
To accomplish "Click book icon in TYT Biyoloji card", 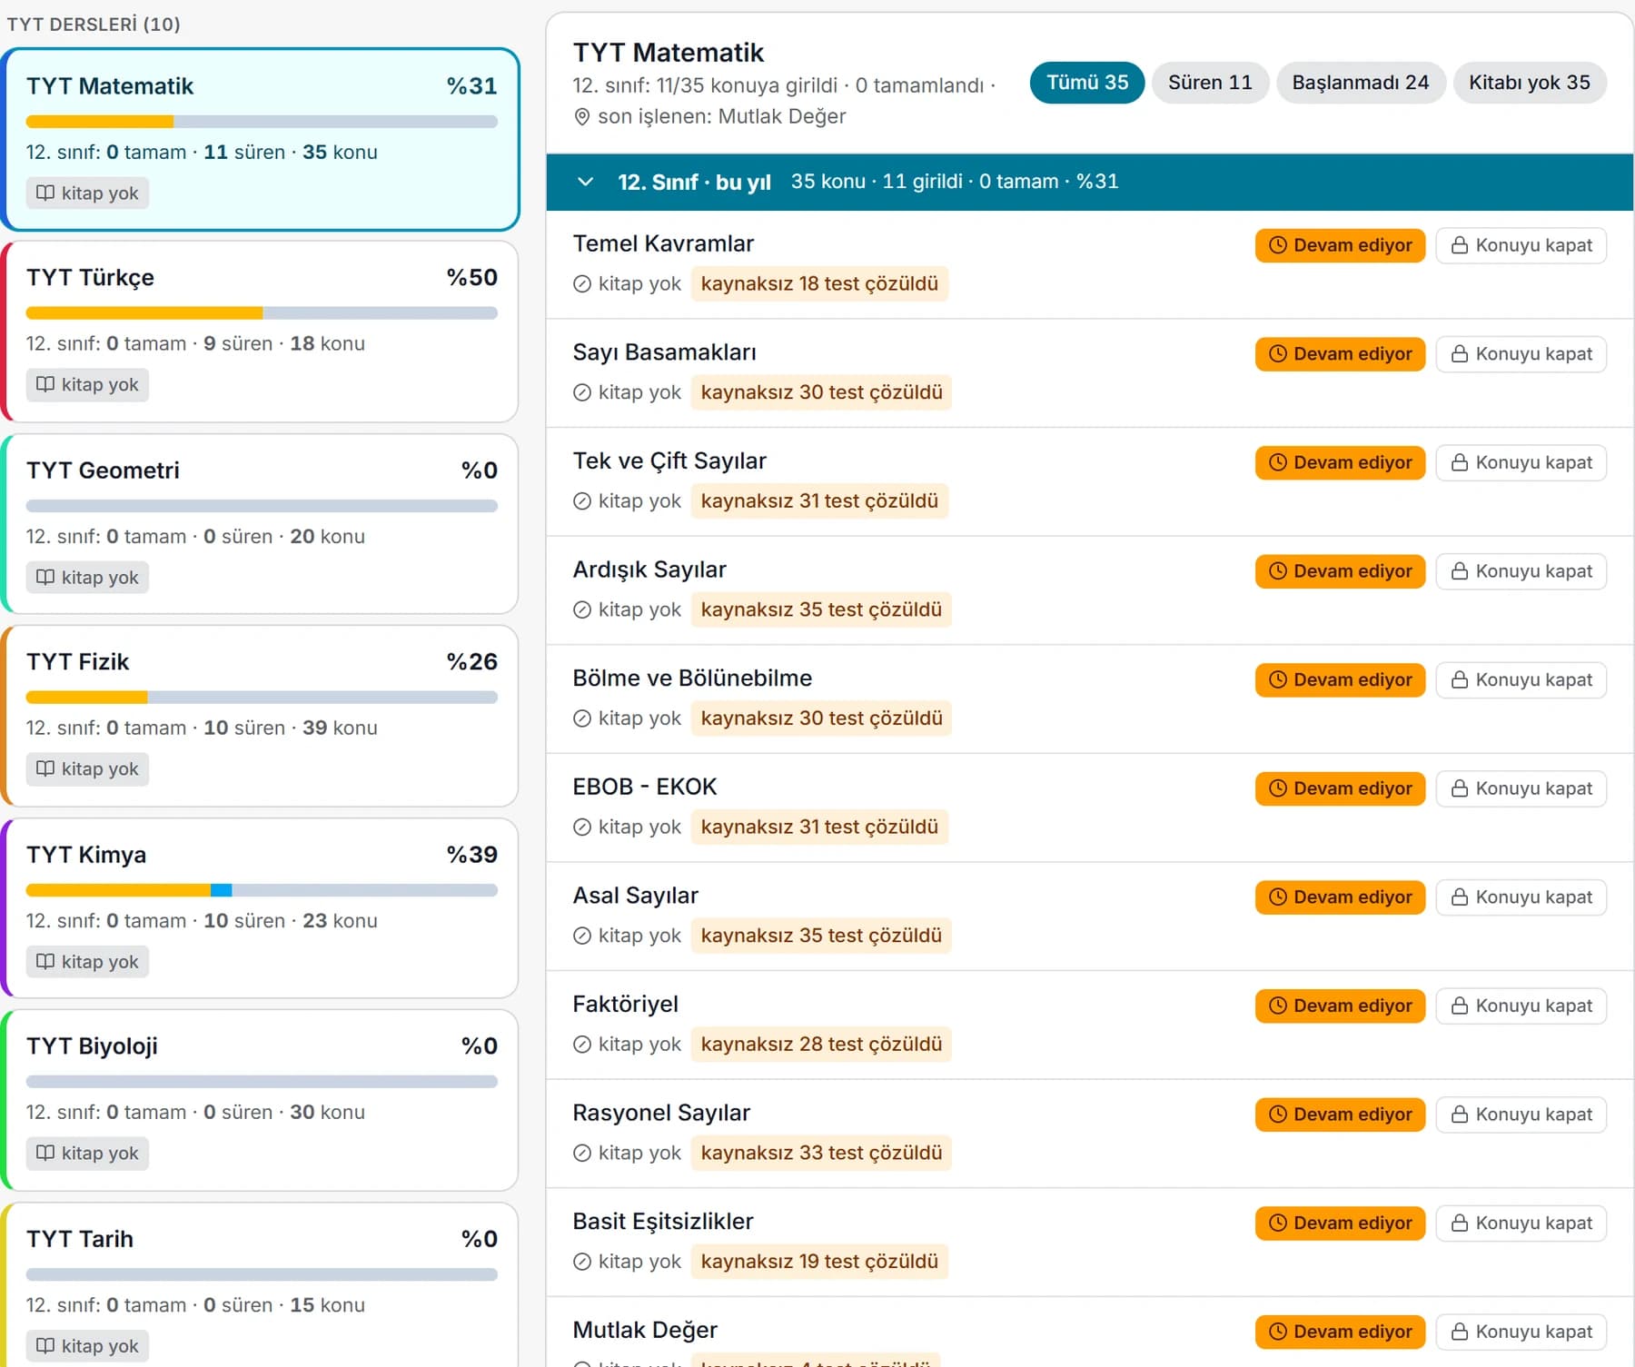I will pyautogui.click(x=45, y=1153).
